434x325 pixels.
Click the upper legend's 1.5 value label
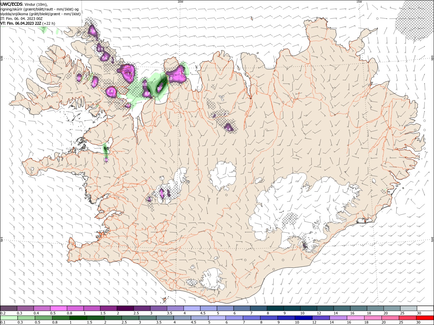[103, 313]
